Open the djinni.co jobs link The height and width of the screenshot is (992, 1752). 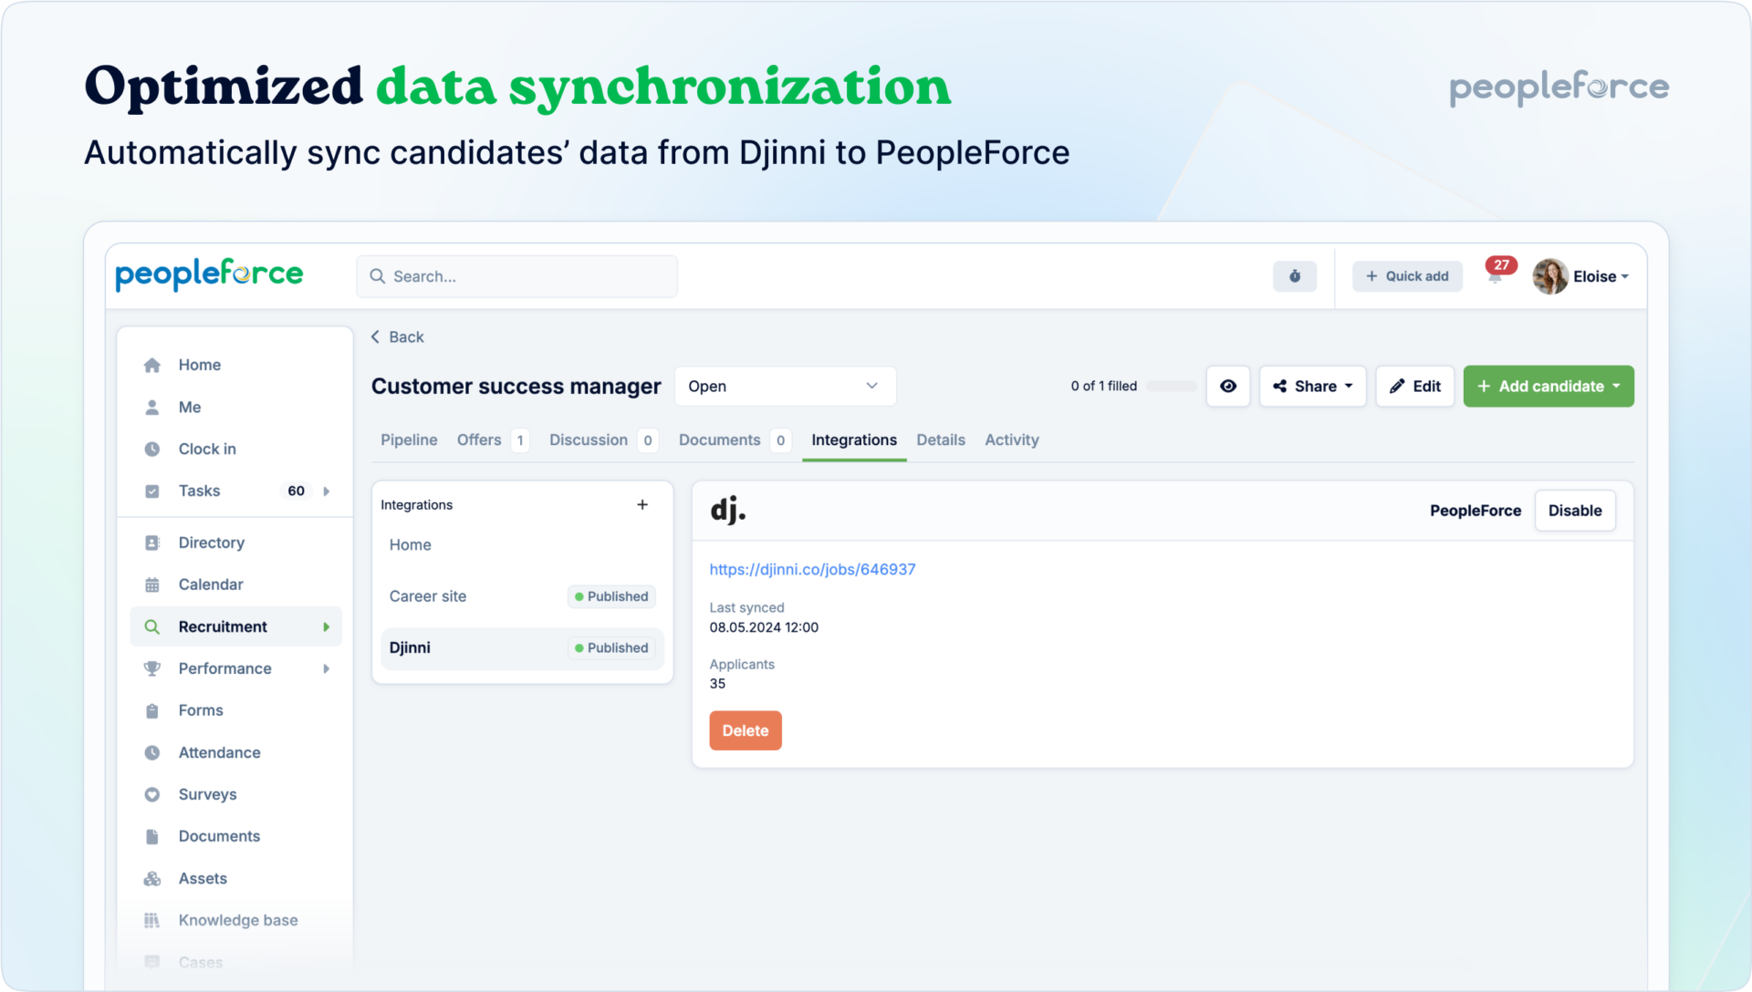click(x=812, y=569)
